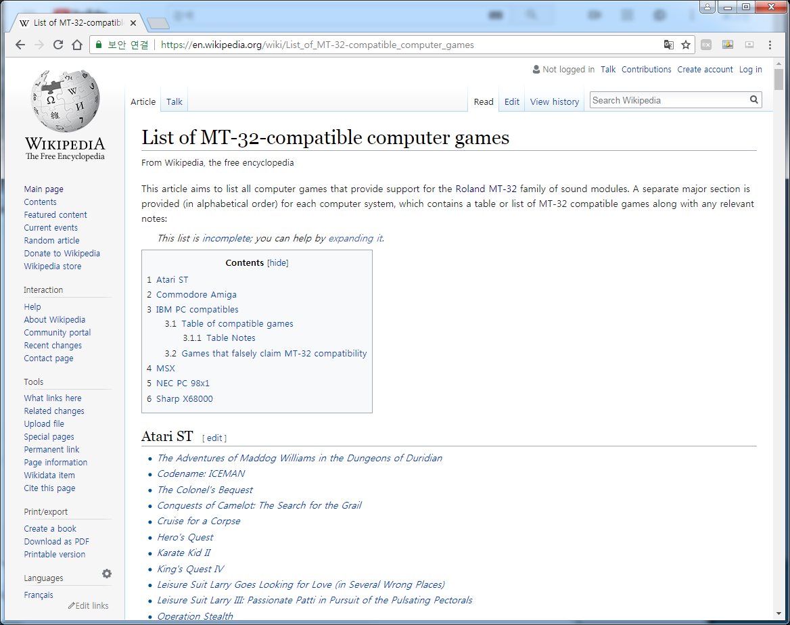The width and height of the screenshot is (790, 625).
Task: Go back using the browser back arrow
Action: coord(20,45)
